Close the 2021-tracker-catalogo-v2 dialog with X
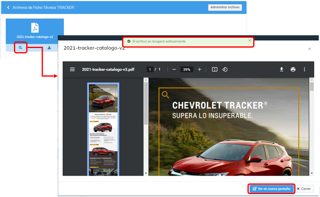This screenshot has width=320, height=197. tap(309, 49)
